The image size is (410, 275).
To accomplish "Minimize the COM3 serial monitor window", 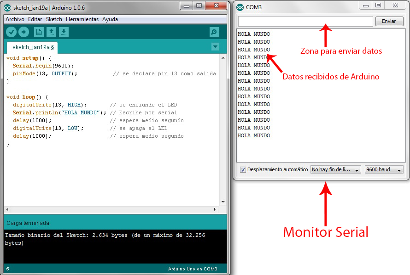I will pyautogui.click(x=366, y=6).
